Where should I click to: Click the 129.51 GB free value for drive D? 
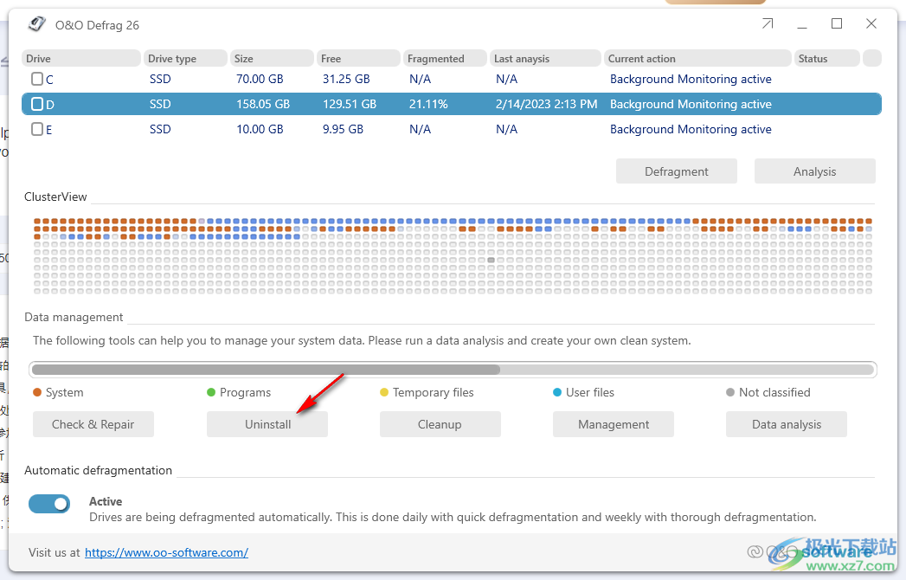(349, 104)
